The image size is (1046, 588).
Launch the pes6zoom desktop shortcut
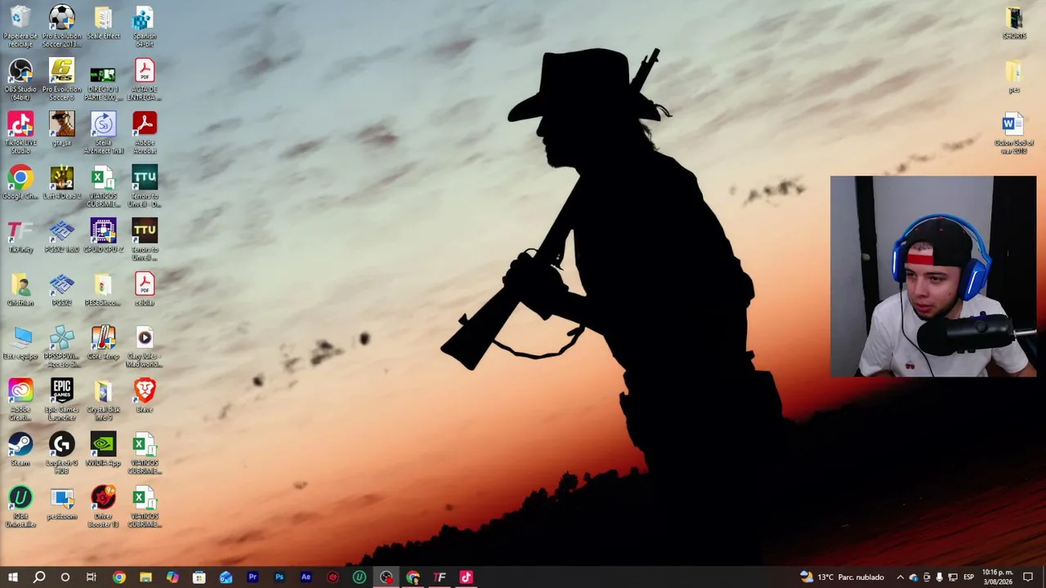point(62,503)
